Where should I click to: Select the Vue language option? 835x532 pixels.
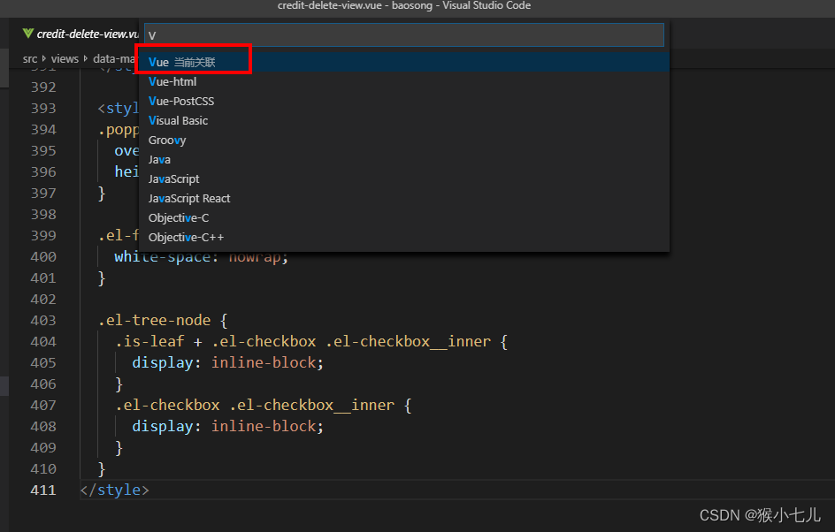coord(403,62)
